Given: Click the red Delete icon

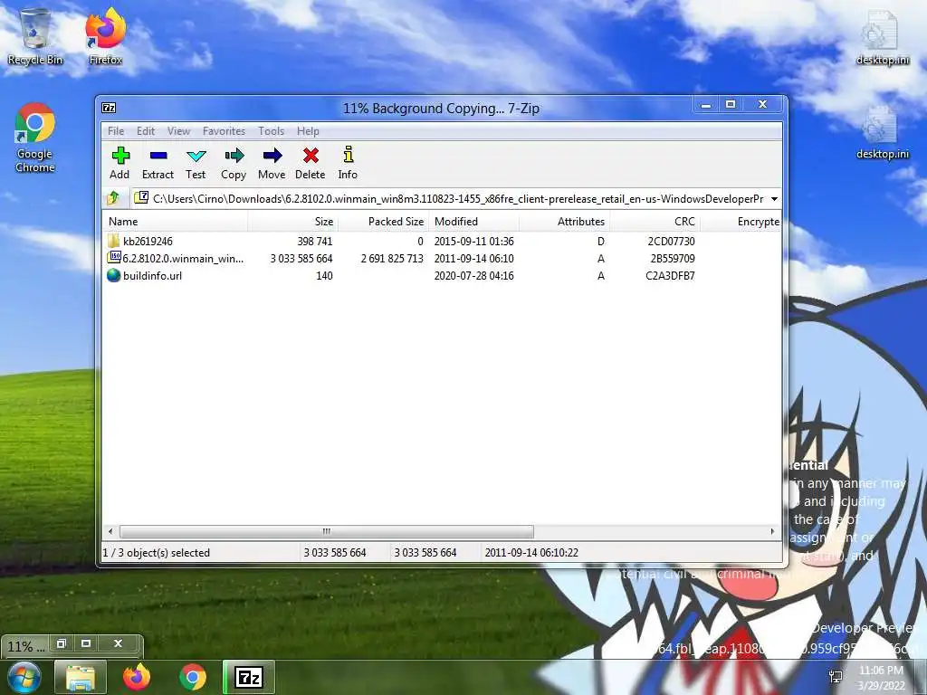Looking at the screenshot, I should coord(311,156).
